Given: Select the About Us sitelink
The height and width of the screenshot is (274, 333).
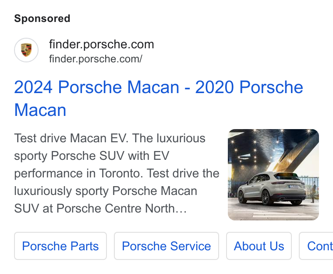Looking at the screenshot, I should (259, 246).
